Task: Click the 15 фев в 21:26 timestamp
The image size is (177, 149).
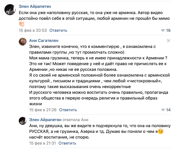Action: click(x=43, y=110)
